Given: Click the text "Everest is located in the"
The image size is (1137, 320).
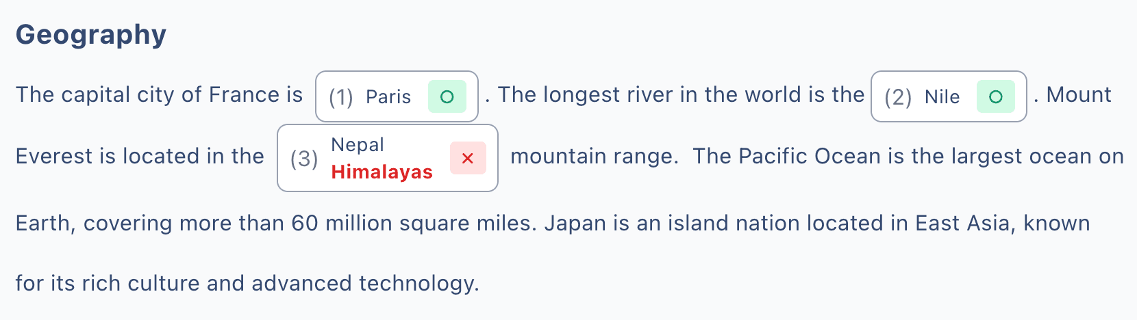Looking at the screenshot, I should [x=140, y=157].
